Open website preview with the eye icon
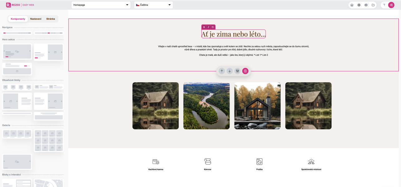This screenshot has height=187, width=401. tap(366, 5)
